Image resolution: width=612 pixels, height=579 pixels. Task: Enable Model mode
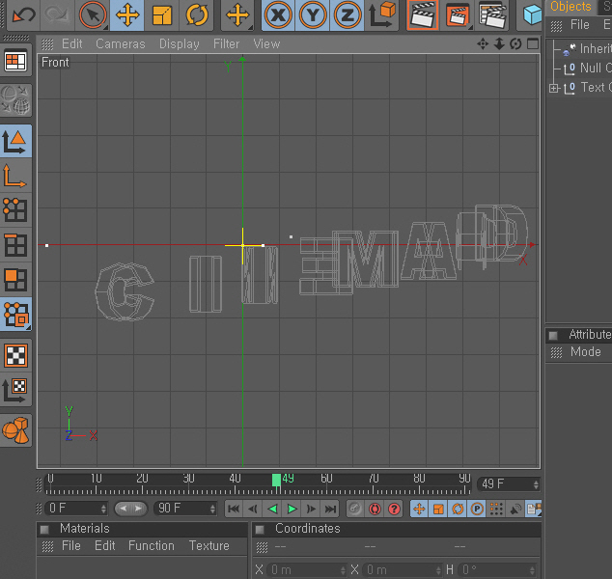15,141
